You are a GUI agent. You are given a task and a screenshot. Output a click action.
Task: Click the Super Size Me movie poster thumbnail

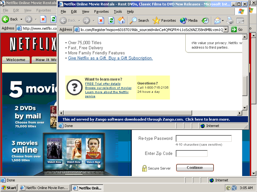pyautogui.click(x=93, y=148)
